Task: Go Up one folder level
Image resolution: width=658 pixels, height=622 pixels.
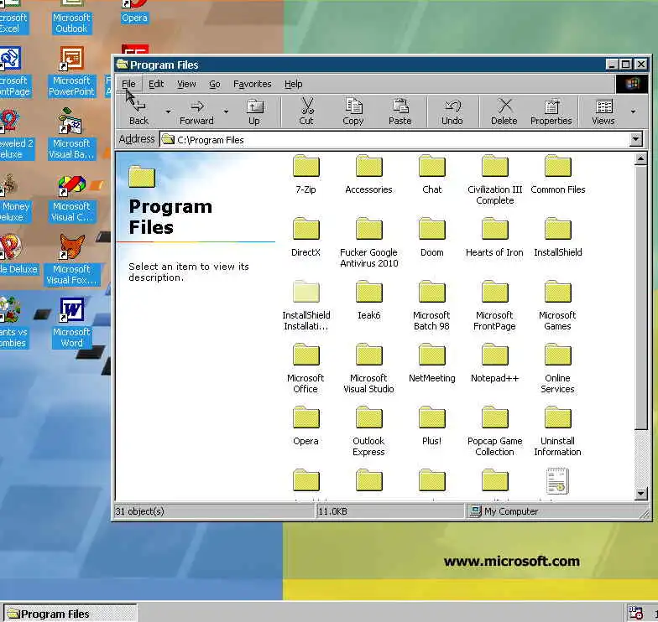Action: click(x=254, y=111)
